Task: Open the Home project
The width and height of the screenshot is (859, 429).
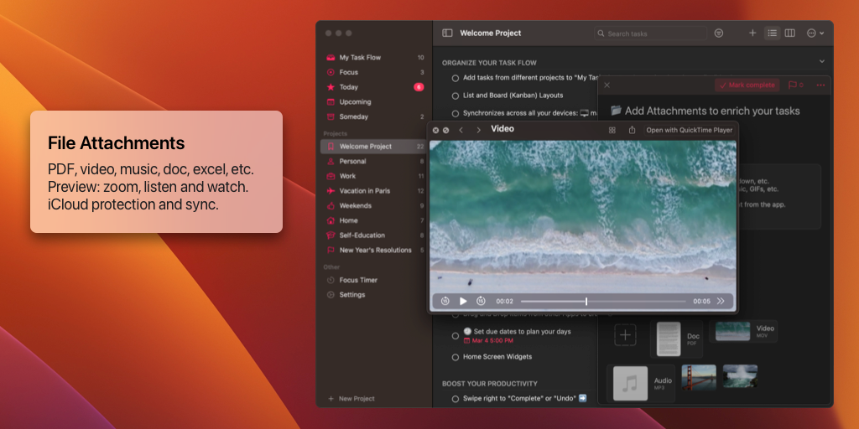Action: [373, 220]
